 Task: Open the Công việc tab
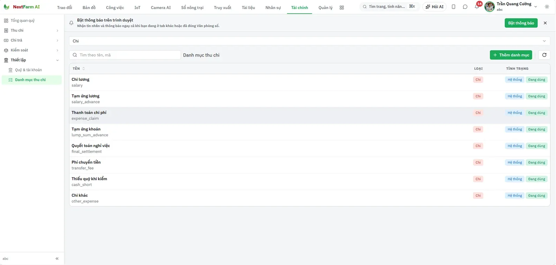[115, 8]
